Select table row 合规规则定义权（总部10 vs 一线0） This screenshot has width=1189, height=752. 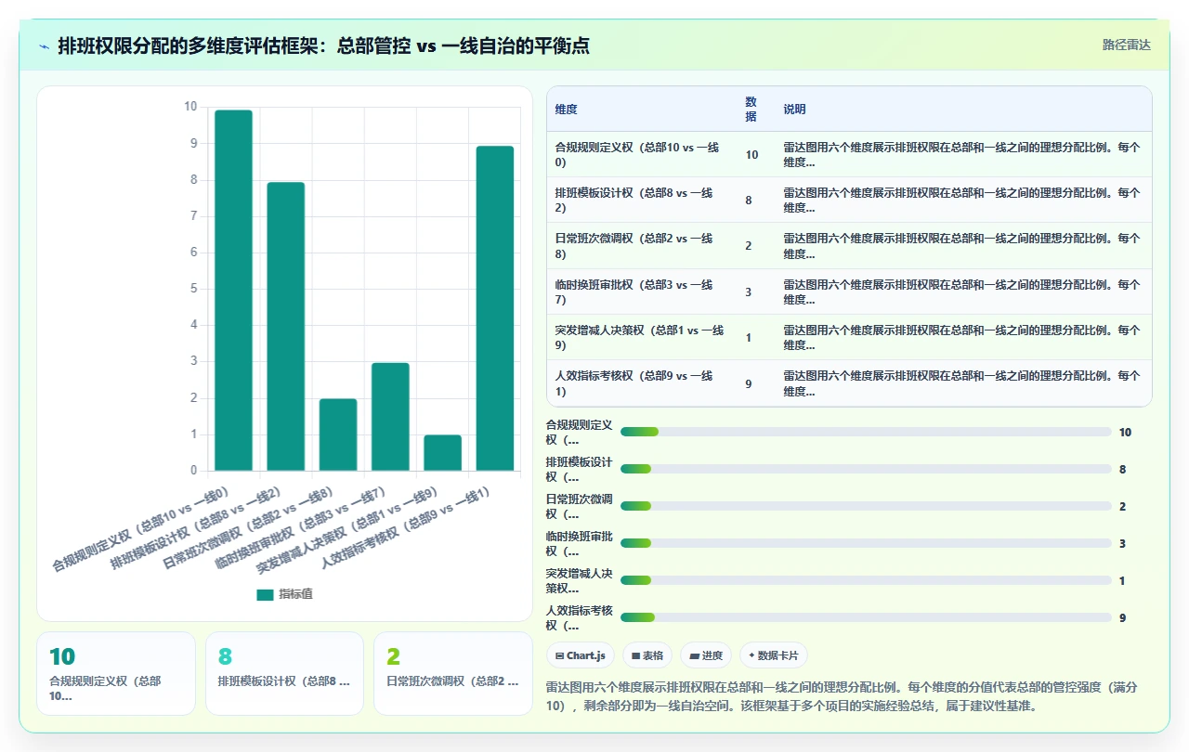pos(849,154)
